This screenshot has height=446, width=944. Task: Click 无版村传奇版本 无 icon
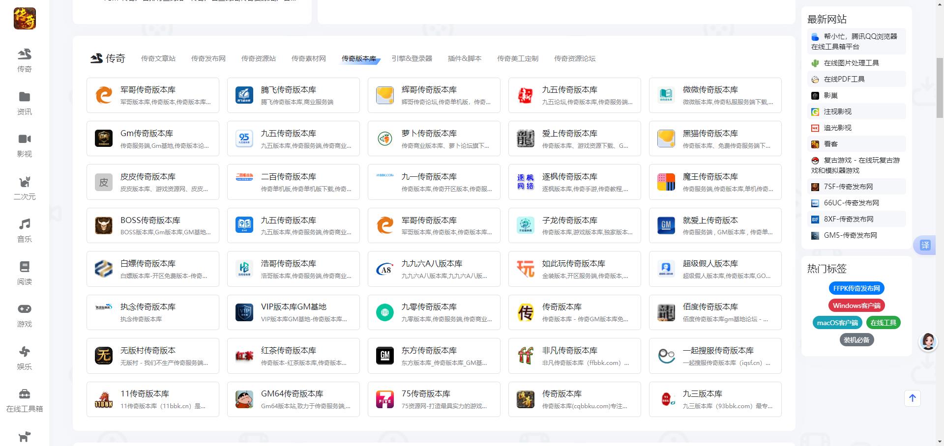tap(104, 356)
